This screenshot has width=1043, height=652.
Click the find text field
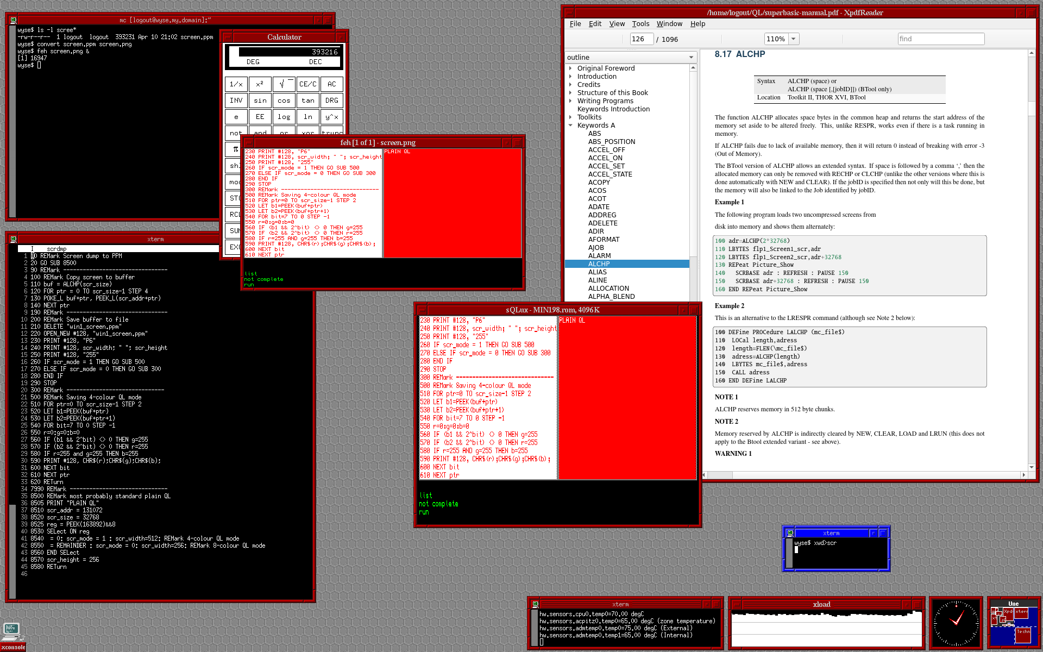(940, 39)
